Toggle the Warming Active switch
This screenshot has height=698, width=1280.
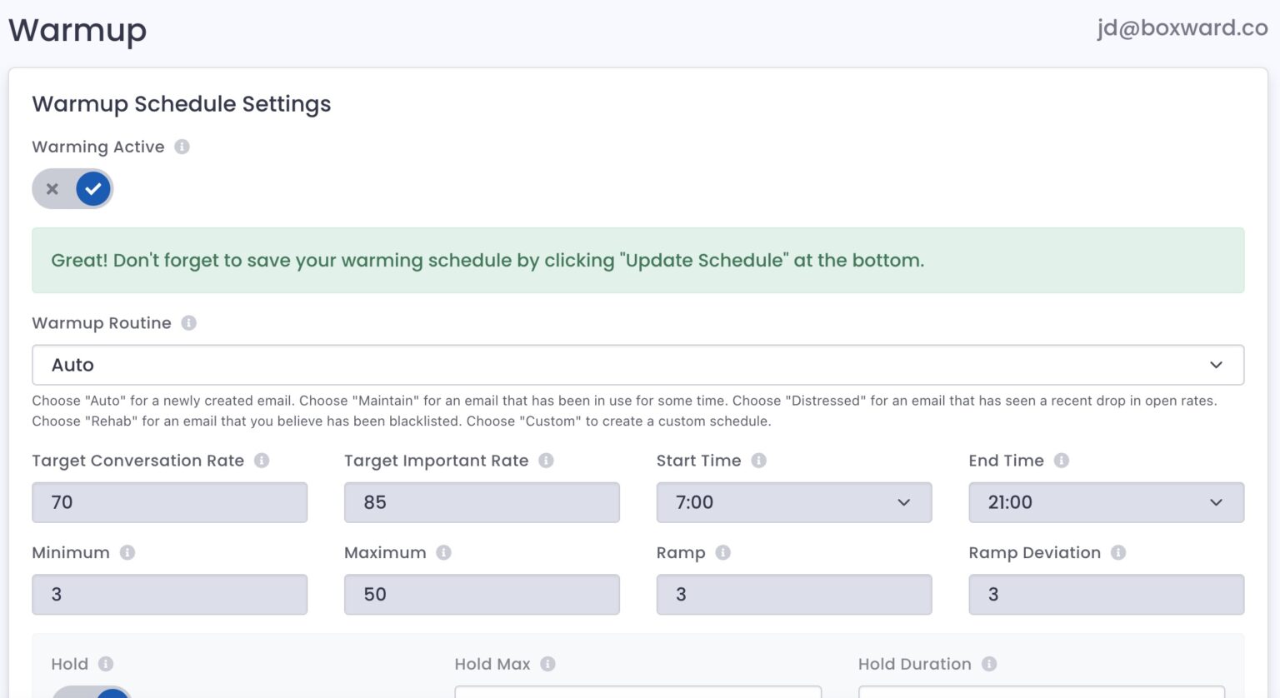click(x=72, y=189)
